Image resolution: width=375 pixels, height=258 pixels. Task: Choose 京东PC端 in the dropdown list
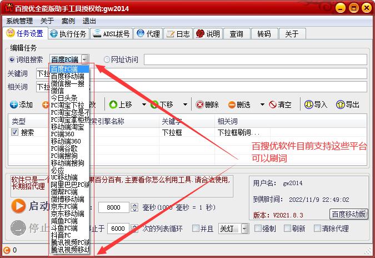(69, 206)
